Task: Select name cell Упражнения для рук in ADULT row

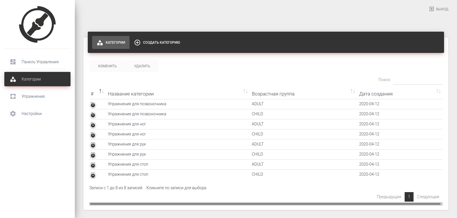Action: pyautogui.click(x=127, y=144)
